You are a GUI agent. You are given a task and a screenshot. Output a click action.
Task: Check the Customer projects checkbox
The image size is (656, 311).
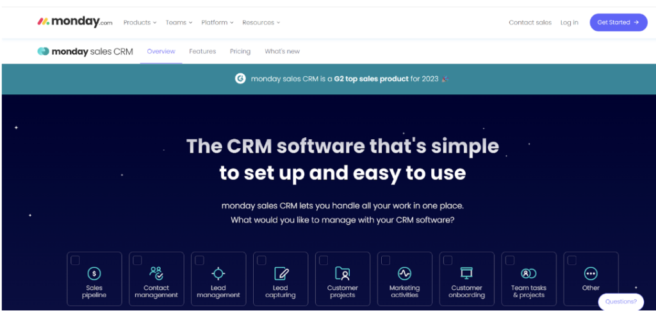[x=324, y=260]
